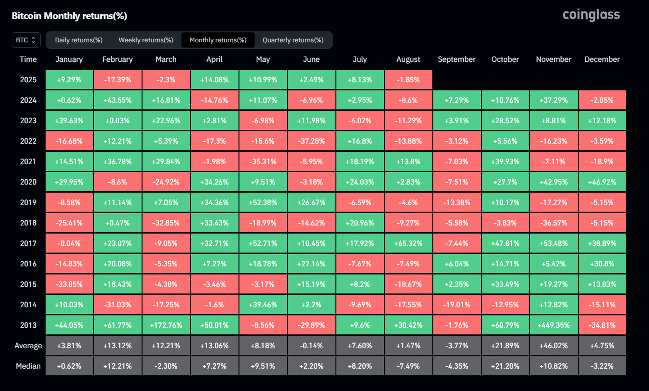Screen dimensions: 649x391
Task: Click the Bitcoin Monthly returns(%) title
Action: pyautogui.click(x=69, y=16)
